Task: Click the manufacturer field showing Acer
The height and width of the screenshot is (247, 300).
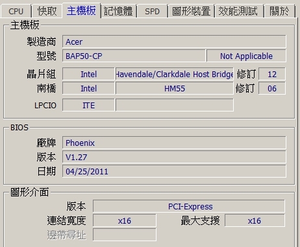Action: [x=174, y=41]
